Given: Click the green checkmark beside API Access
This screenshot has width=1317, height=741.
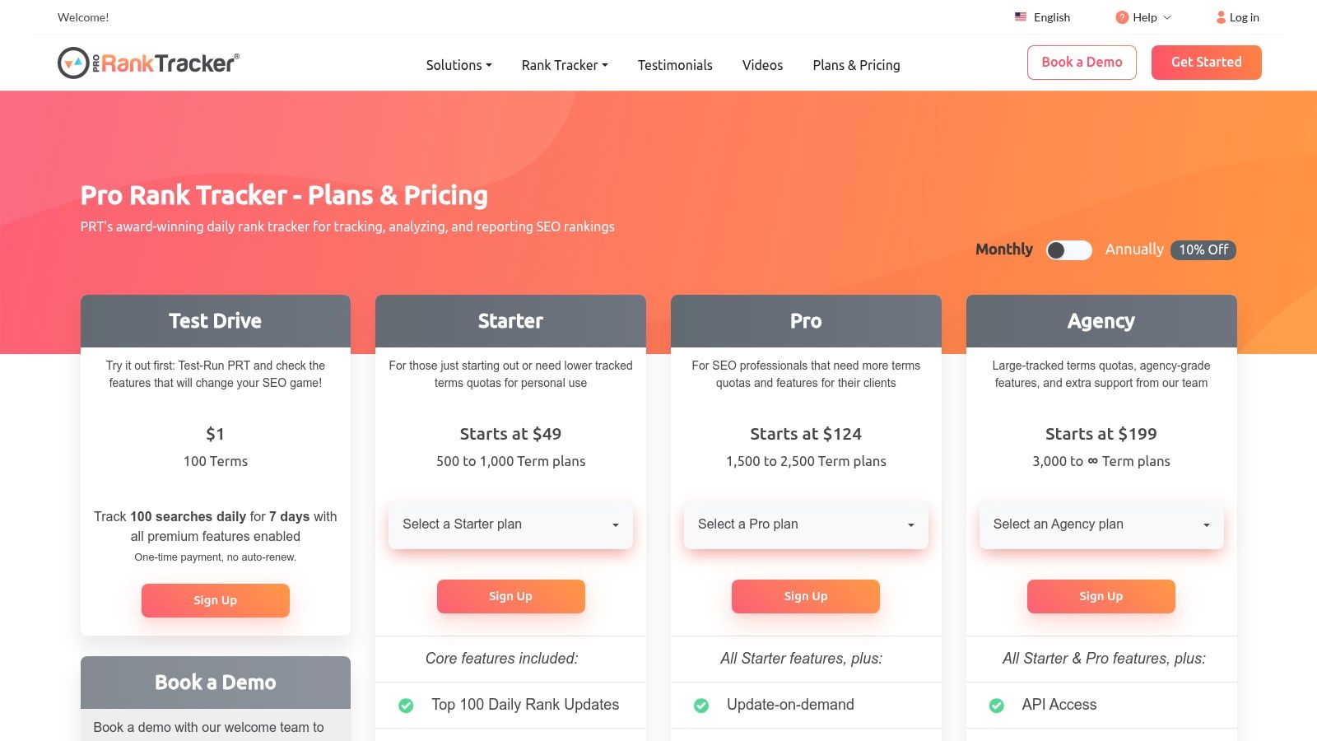Looking at the screenshot, I should 997,705.
